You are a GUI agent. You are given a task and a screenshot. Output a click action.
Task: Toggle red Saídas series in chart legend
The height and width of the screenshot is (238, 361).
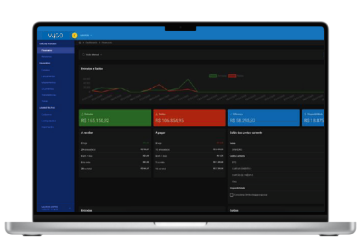click(x=232, y=76)
